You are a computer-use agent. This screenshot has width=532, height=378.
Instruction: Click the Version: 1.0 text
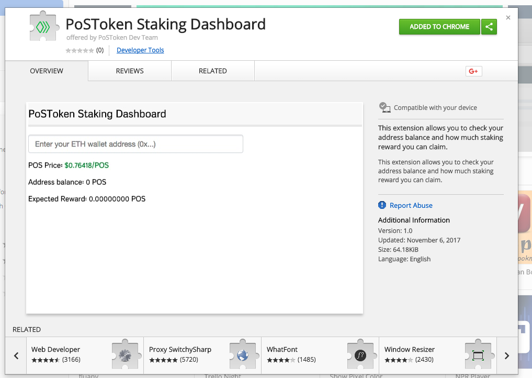tap(395, 230)
